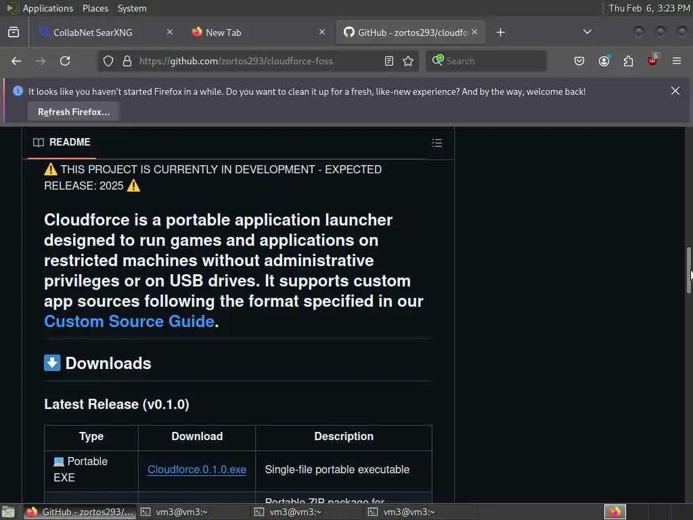Click the Description column header
Viewport: 693px width, 520px height.
coord(343,437)
